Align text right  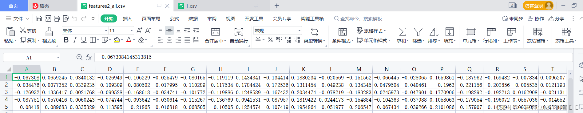point(178,40)
